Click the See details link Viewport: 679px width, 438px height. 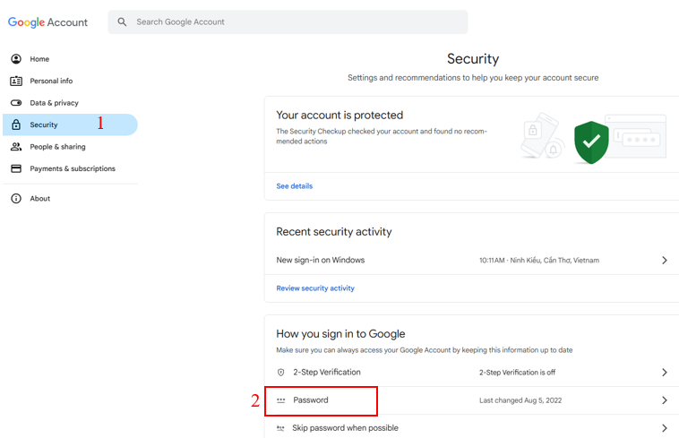coord(295,186)
